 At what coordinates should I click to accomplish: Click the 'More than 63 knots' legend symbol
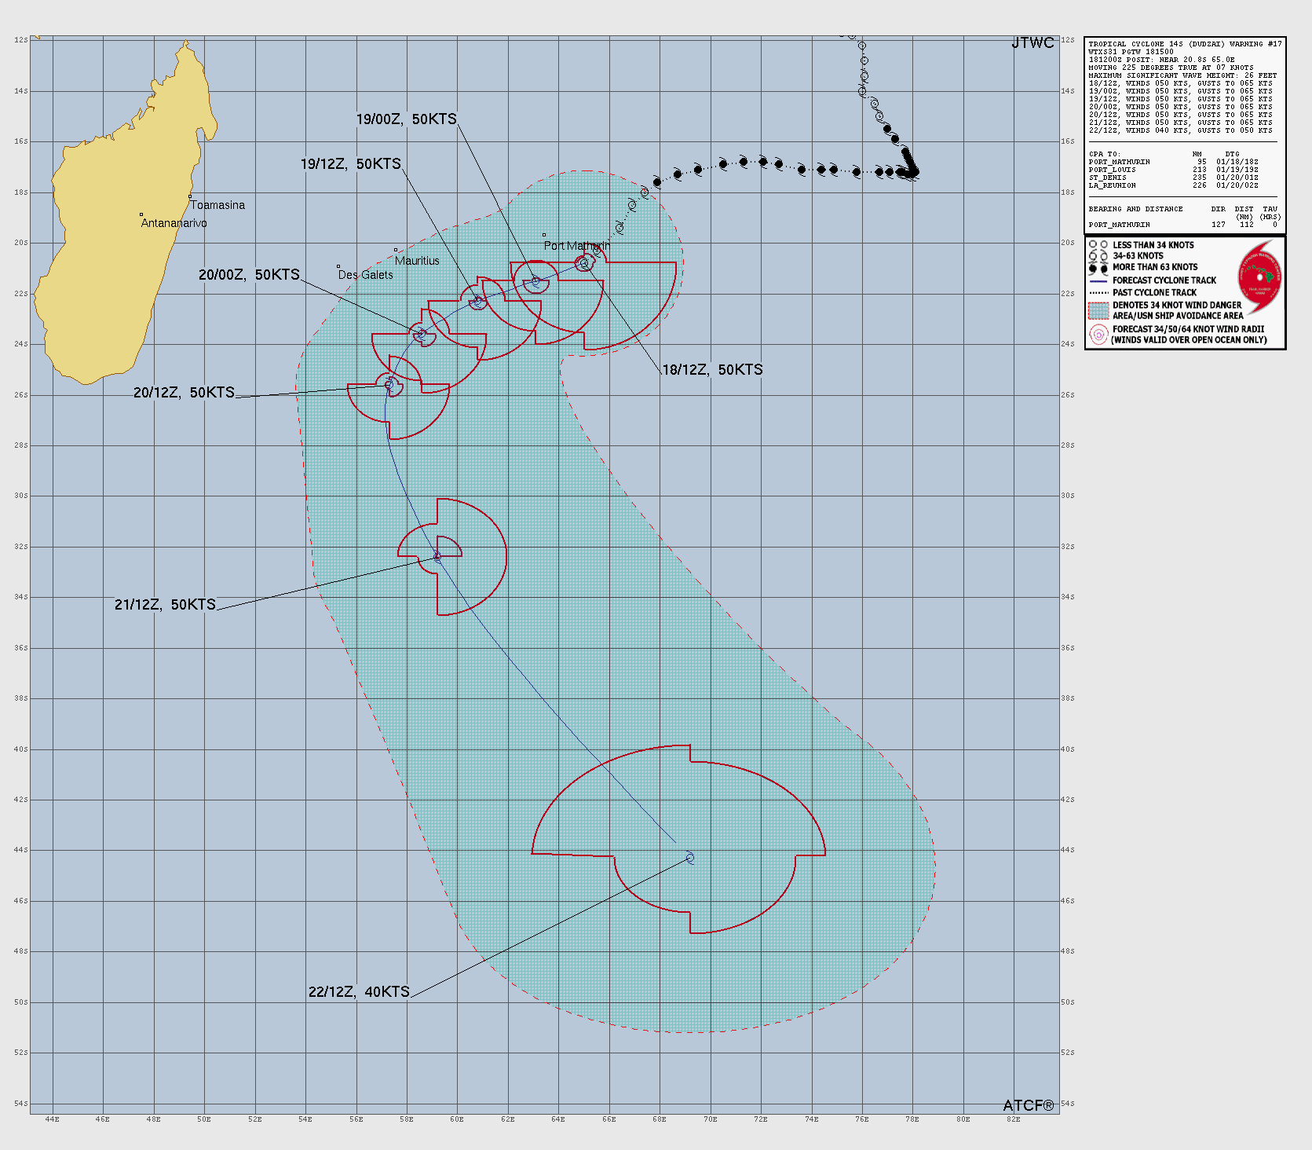coord(1098,268)
